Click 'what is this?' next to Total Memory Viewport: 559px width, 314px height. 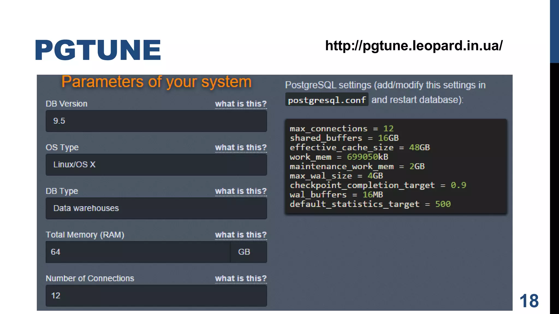tap(241, 235)
